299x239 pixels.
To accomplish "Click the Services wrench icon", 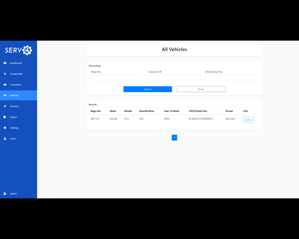I will point(5,106).
